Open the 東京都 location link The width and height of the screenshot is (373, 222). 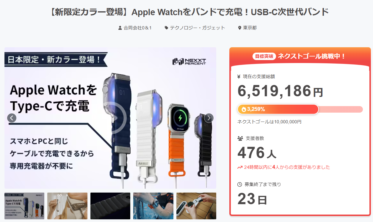click(250, 28)
